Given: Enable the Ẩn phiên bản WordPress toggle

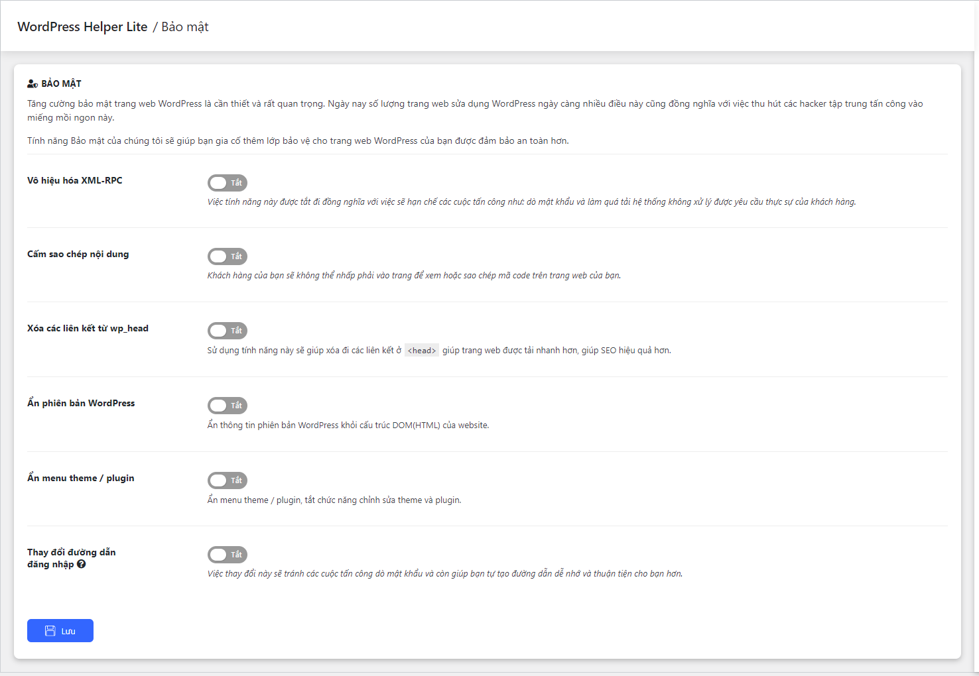Looking at the screenshot, I should point(227,406).
